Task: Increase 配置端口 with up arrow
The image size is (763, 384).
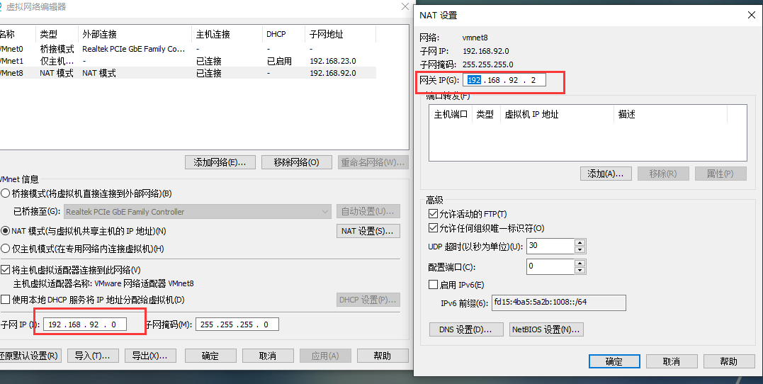Action: click(x=580, y=263)
